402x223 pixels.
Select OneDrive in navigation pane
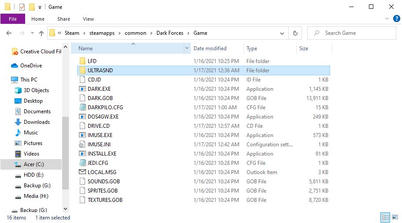pyautogui.click(x=26, y=66)
